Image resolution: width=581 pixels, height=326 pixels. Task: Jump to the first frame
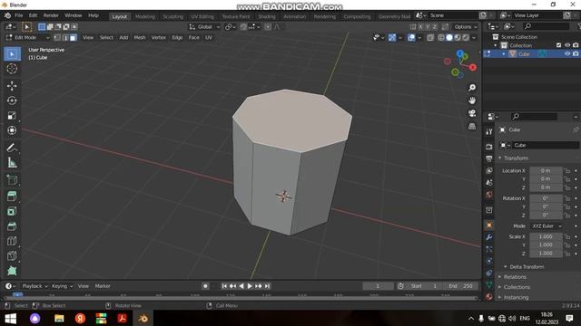[224, 286]
